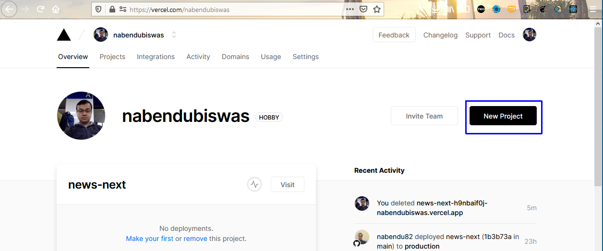Screen dimensions: 603x251
Task: View site security via the padlock icon
Action: (x=112, y=9)
